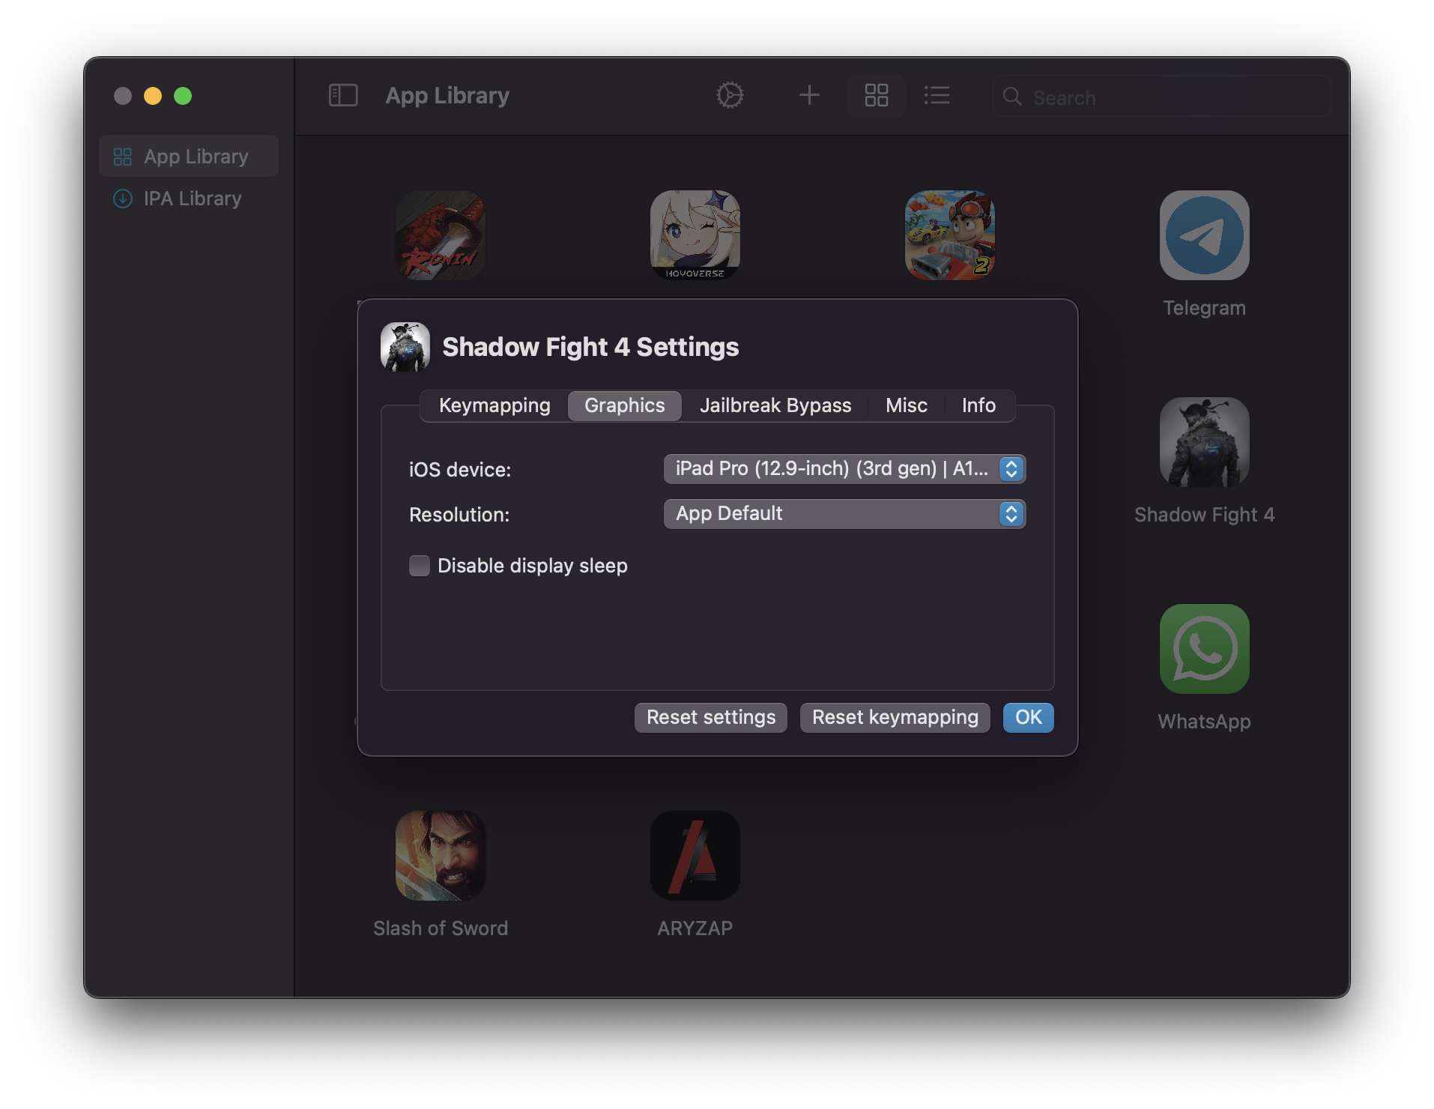
Task: Click the Telegram label text
Action: tap(1204, 308)
